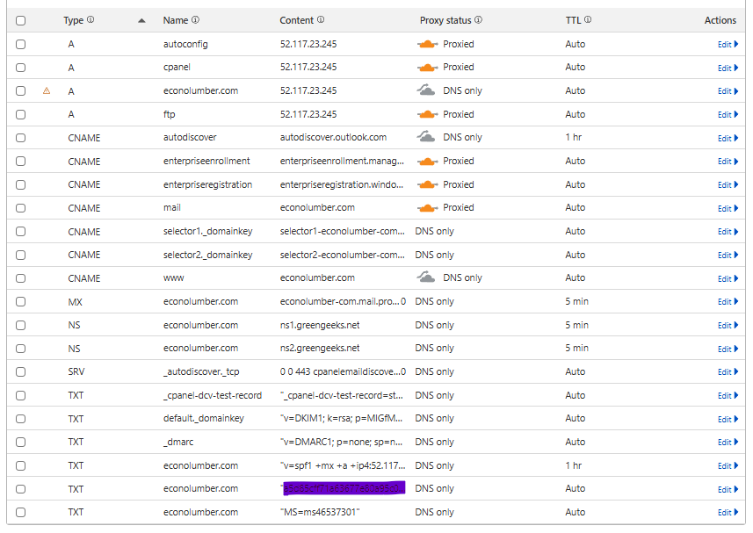Open Edit for MS=ms46537301 TXT record
The image size is (753, 533).
point(728,513)
